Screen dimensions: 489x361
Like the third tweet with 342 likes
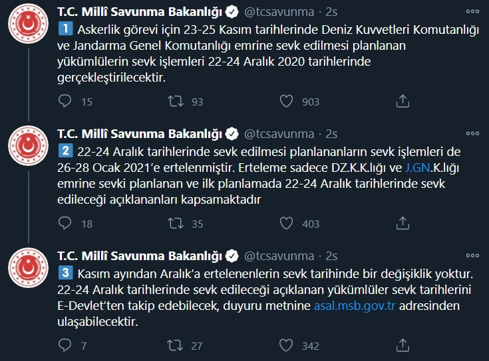point(287,345)
